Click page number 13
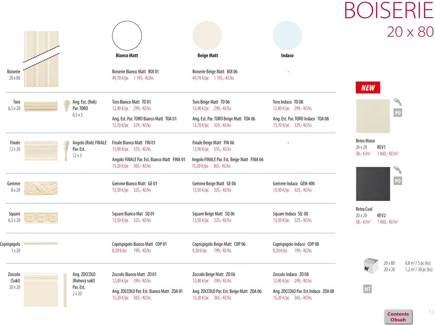The height and width of the screenshot is (325, 435). pos(430,312)
